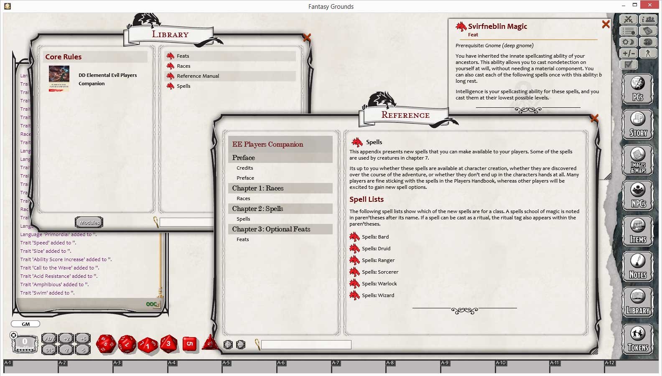Roll the red twenty-sided die
The image size is (662, 376).
tap(106, 344)
